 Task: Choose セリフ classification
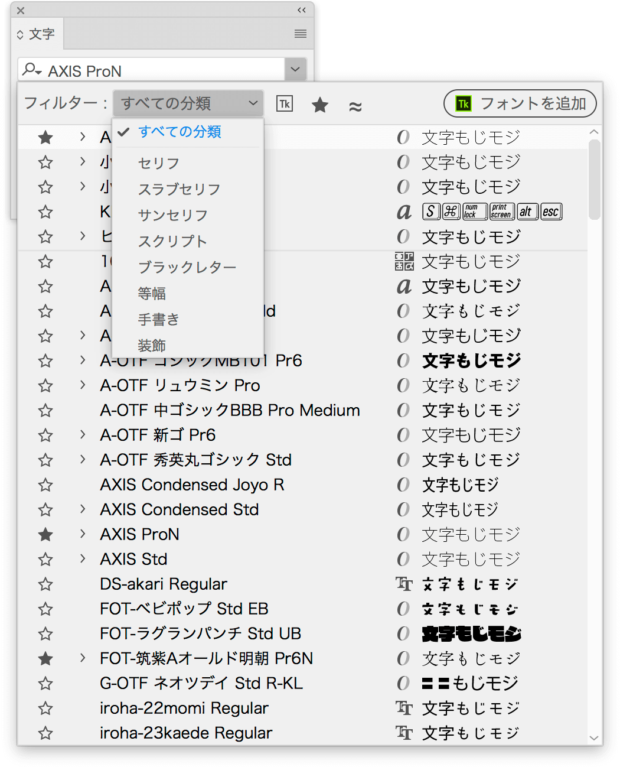pos(187,163)
